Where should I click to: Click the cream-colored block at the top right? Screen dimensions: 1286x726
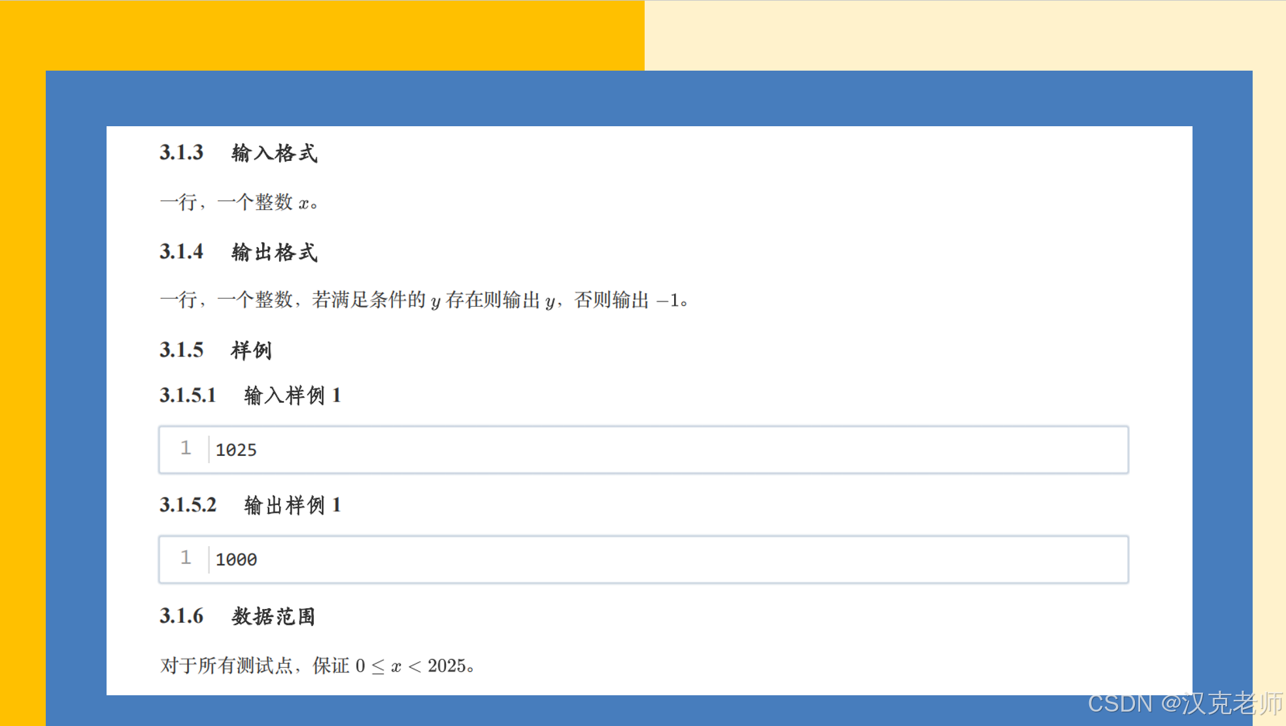[961, 34]
